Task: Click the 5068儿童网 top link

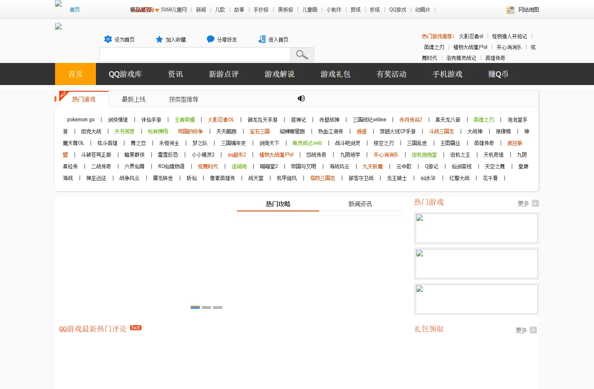Action: [174, 10]
